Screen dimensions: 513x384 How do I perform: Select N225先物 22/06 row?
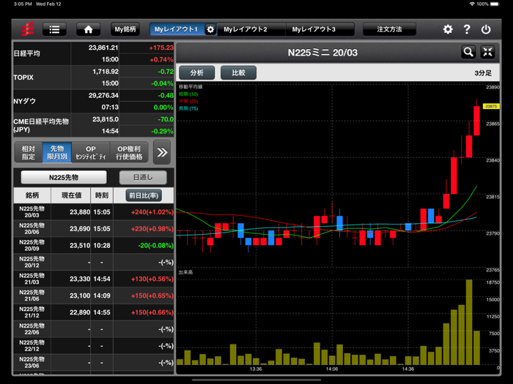point(94,329)
